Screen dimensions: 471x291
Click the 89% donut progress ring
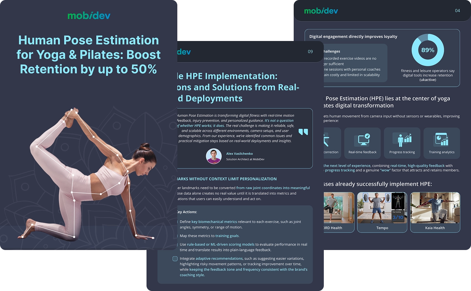[x=428, y=50]
